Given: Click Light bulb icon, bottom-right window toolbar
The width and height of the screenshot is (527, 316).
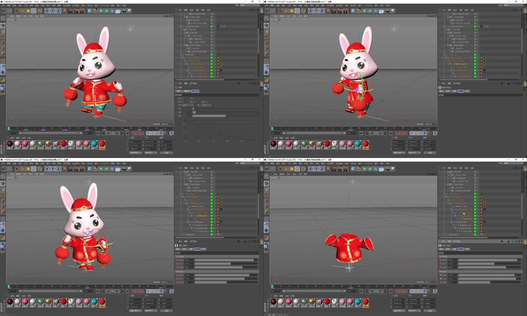Looking at the screenshot, I should 393,169.
